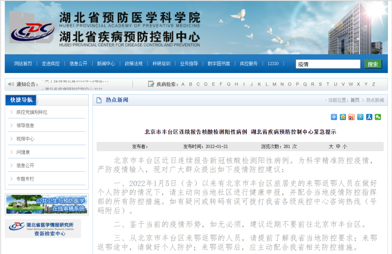Select disease index letter F
This screenshot has width=392, height=254.
221,84
